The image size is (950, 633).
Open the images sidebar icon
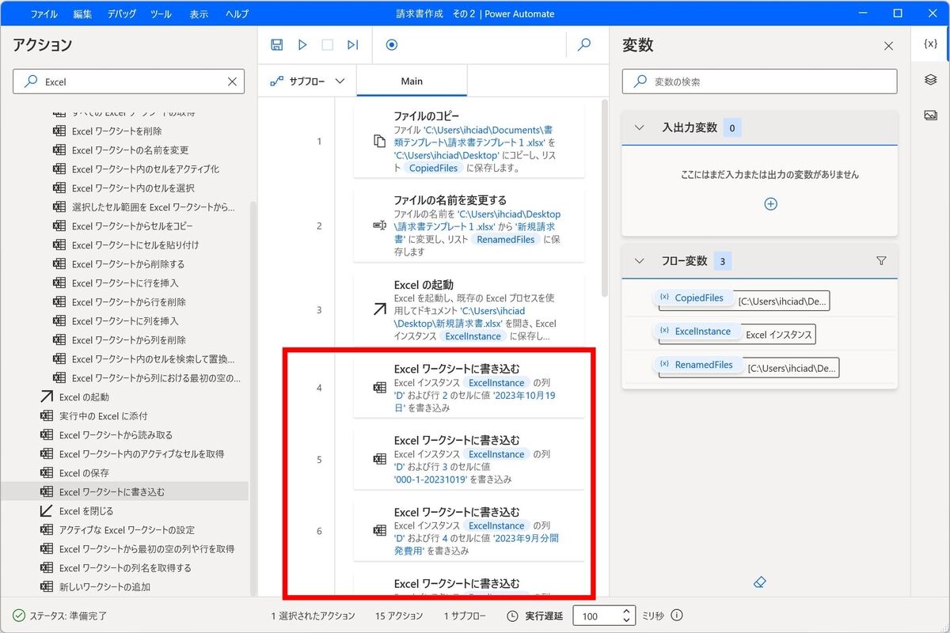[x=930, y=116]
